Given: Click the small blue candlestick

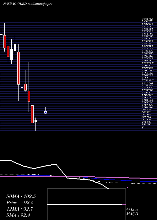Looking at the screenshot, I should pos(46,113).
